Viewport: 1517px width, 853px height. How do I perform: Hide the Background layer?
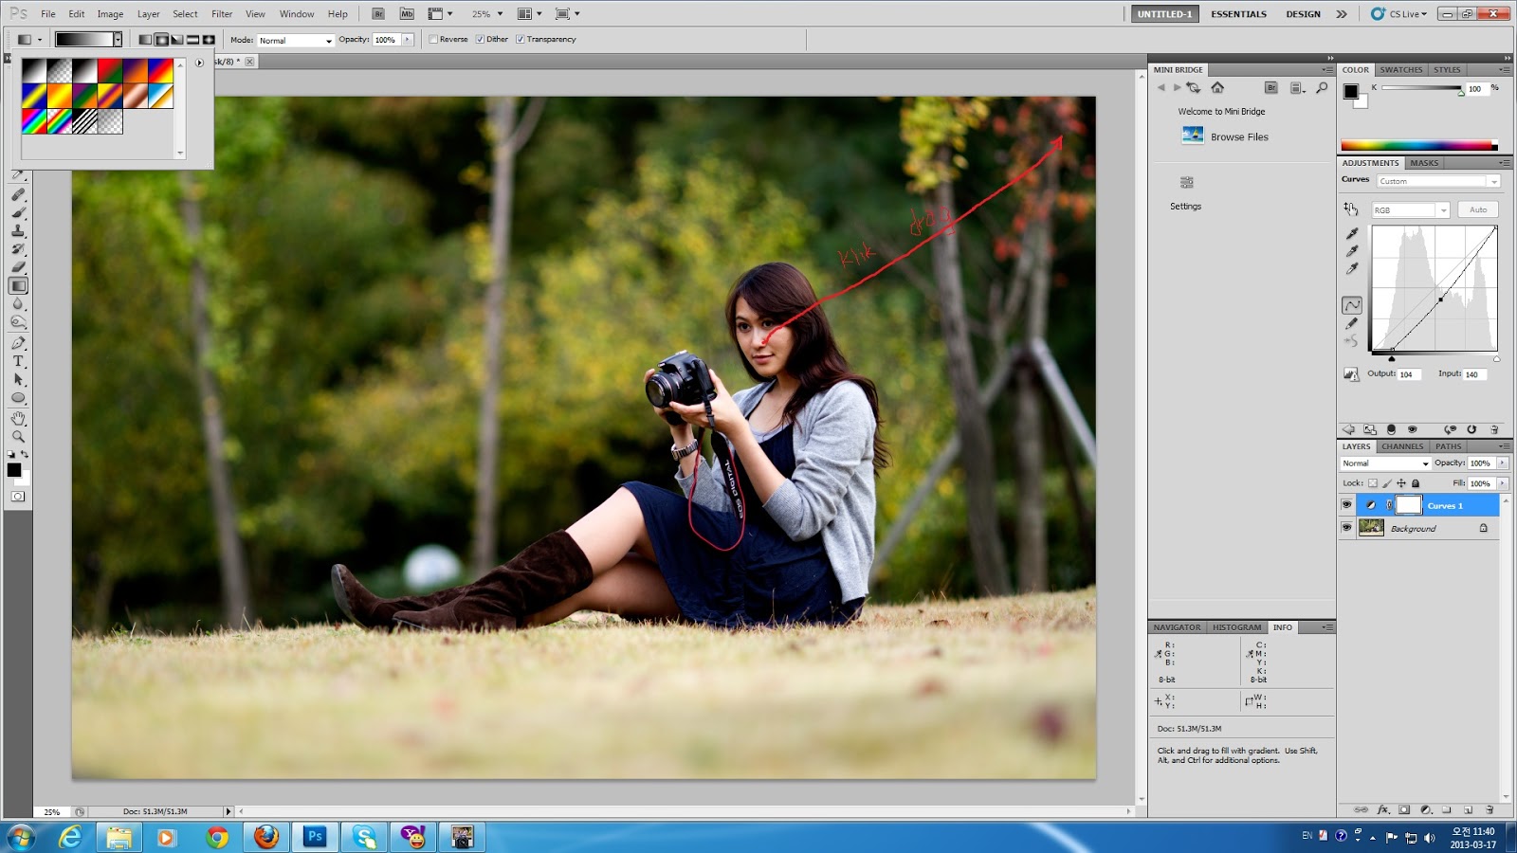pyautogui.click(x=1347, y=528)
